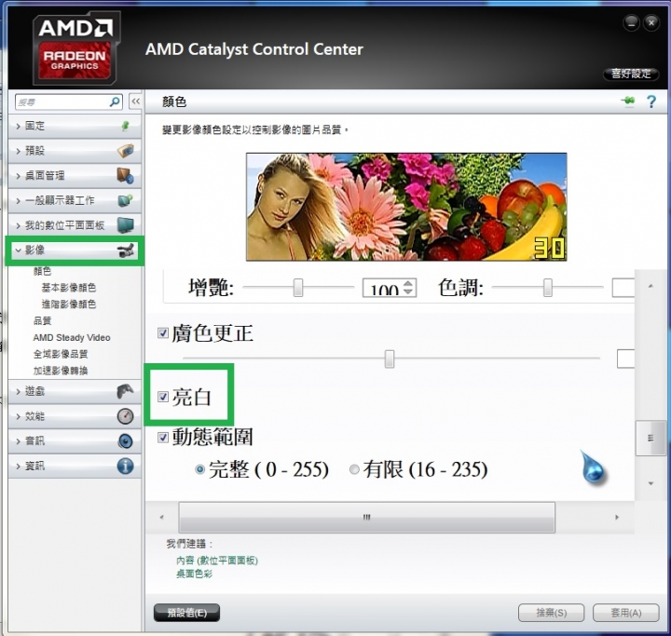
Task: Click the horizontal scrollbar right arrow
Action: pyautogui.click(x=617, y=517)
